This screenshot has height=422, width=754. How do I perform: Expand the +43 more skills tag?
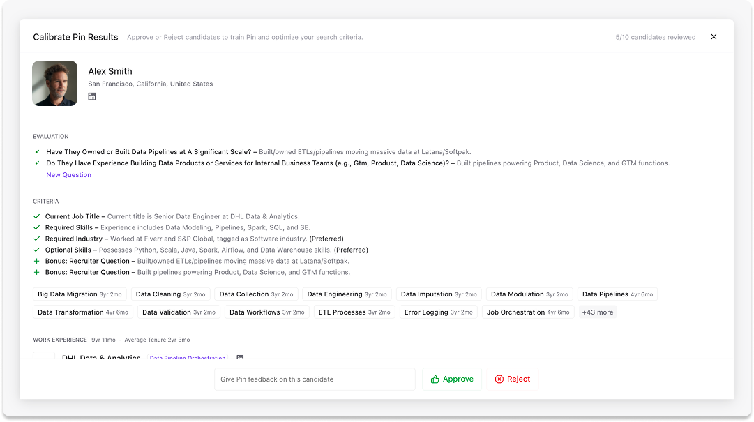click(598, 312)
